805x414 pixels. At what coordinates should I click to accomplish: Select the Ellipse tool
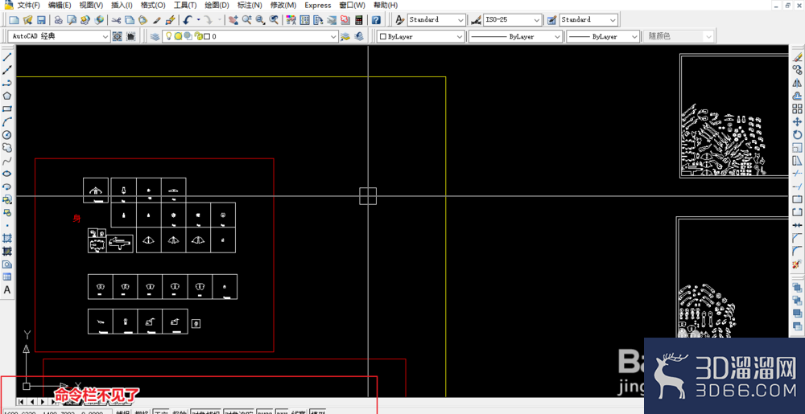click(7, 173)
